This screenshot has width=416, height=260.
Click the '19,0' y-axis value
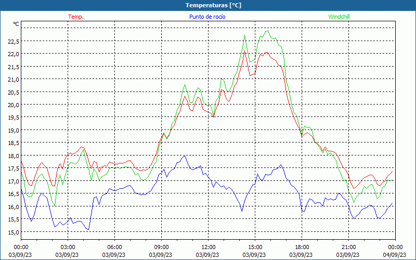tap(14, 131)
